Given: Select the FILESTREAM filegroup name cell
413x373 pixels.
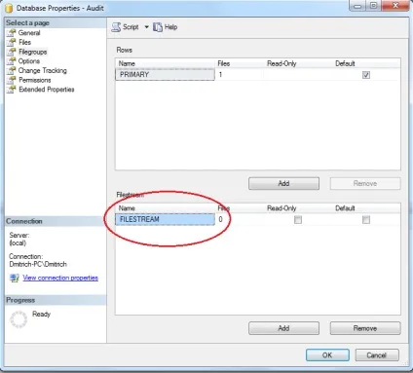Looking at the screenshot, I should tap(165, 219).
